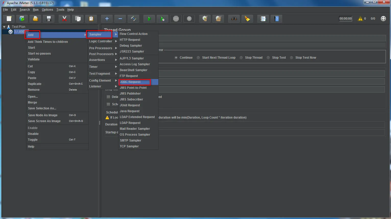Choose TCP Sampler entry
Screen dimensions: 391x219
[x=138, y=146]
